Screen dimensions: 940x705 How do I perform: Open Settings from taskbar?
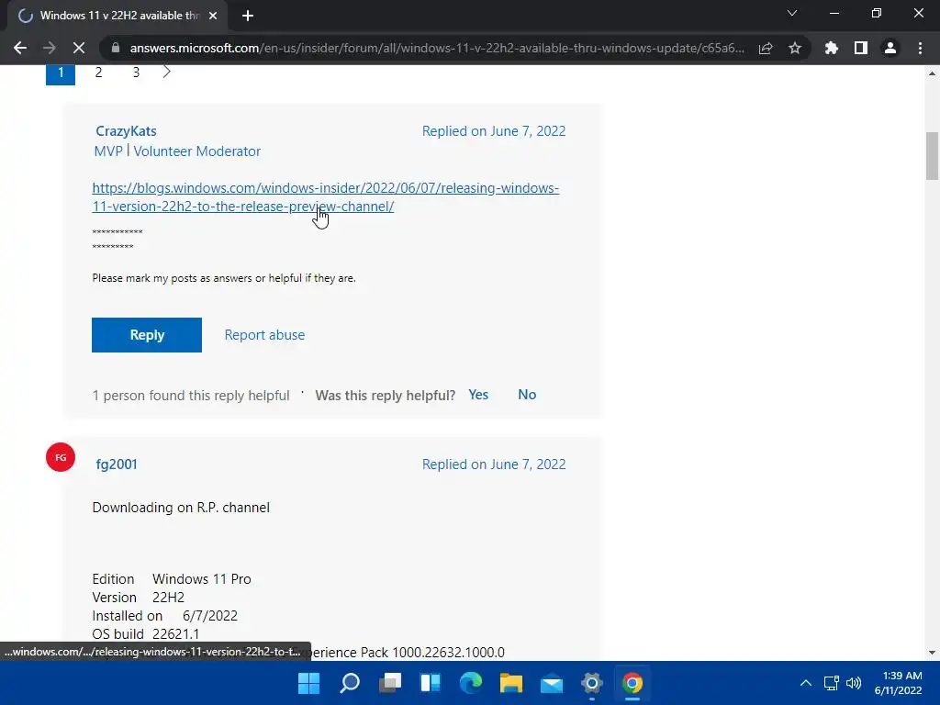pyautogui.click(x=592, y=683)
